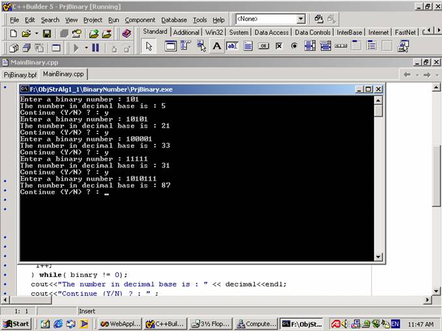Viewport: 442px width, 331px height.
Task: Select the RadioButton component in palette
Action: (294, 46)
